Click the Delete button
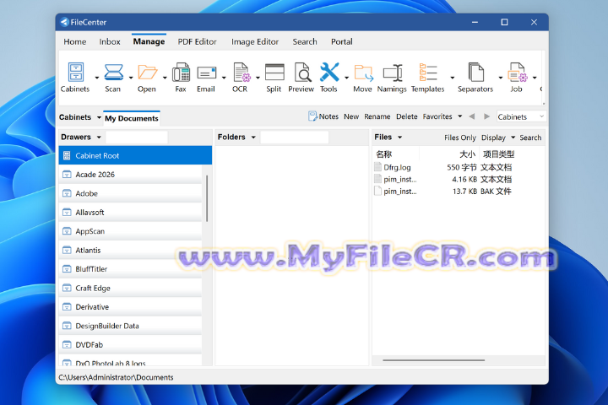This screenshot has height=405, width=608. [x=407, y=116]
